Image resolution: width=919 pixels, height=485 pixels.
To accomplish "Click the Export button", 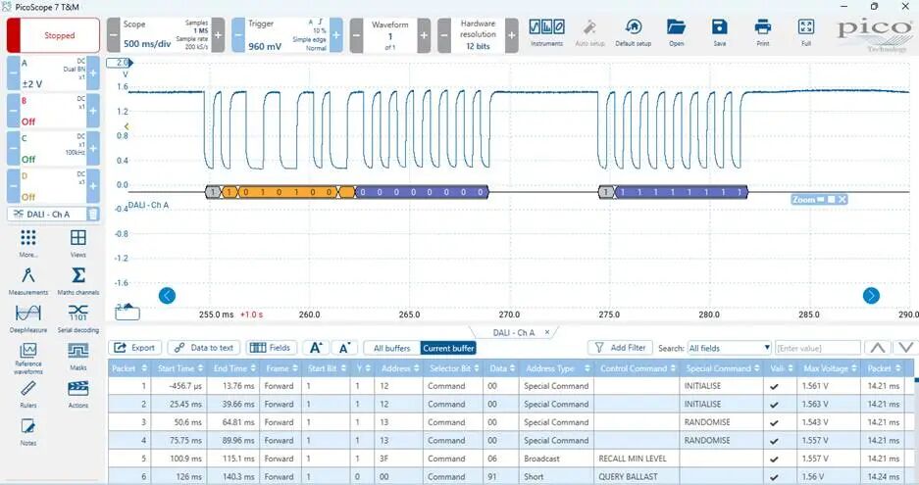I will [134, 348].
